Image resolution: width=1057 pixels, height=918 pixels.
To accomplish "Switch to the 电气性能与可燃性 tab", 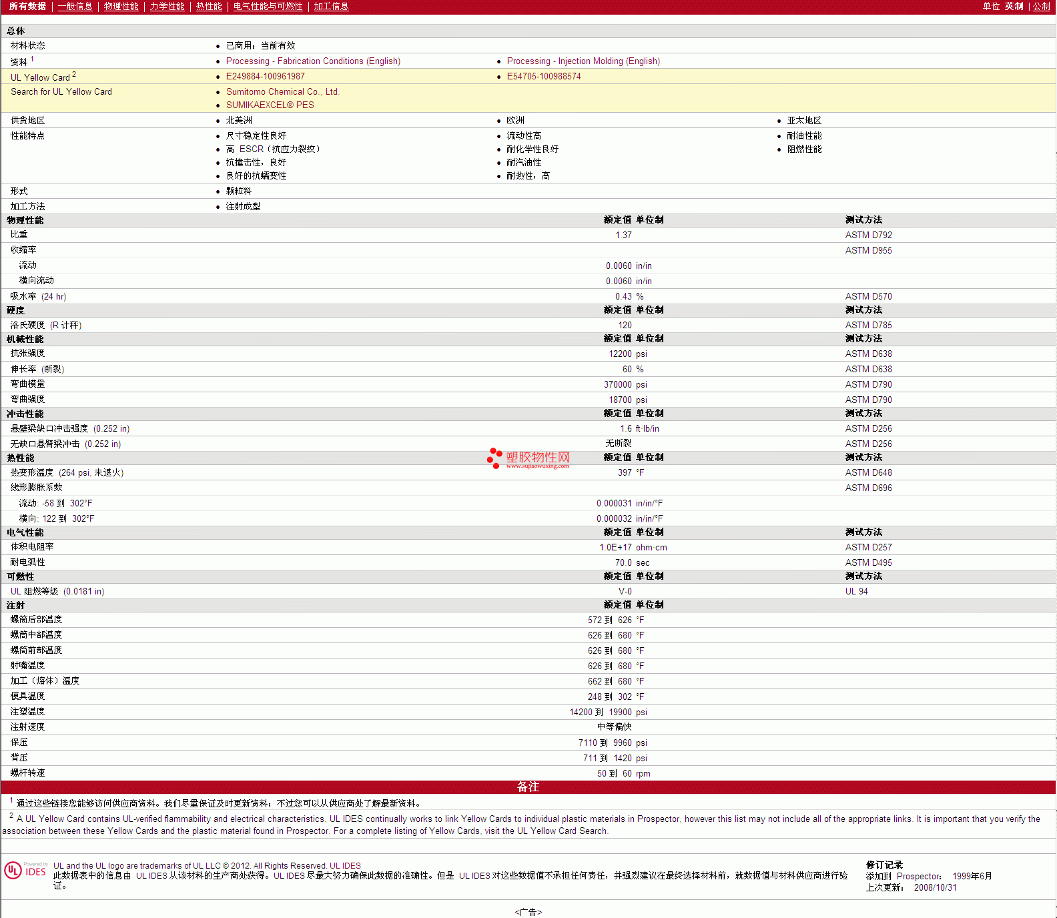I will [268, 7].
